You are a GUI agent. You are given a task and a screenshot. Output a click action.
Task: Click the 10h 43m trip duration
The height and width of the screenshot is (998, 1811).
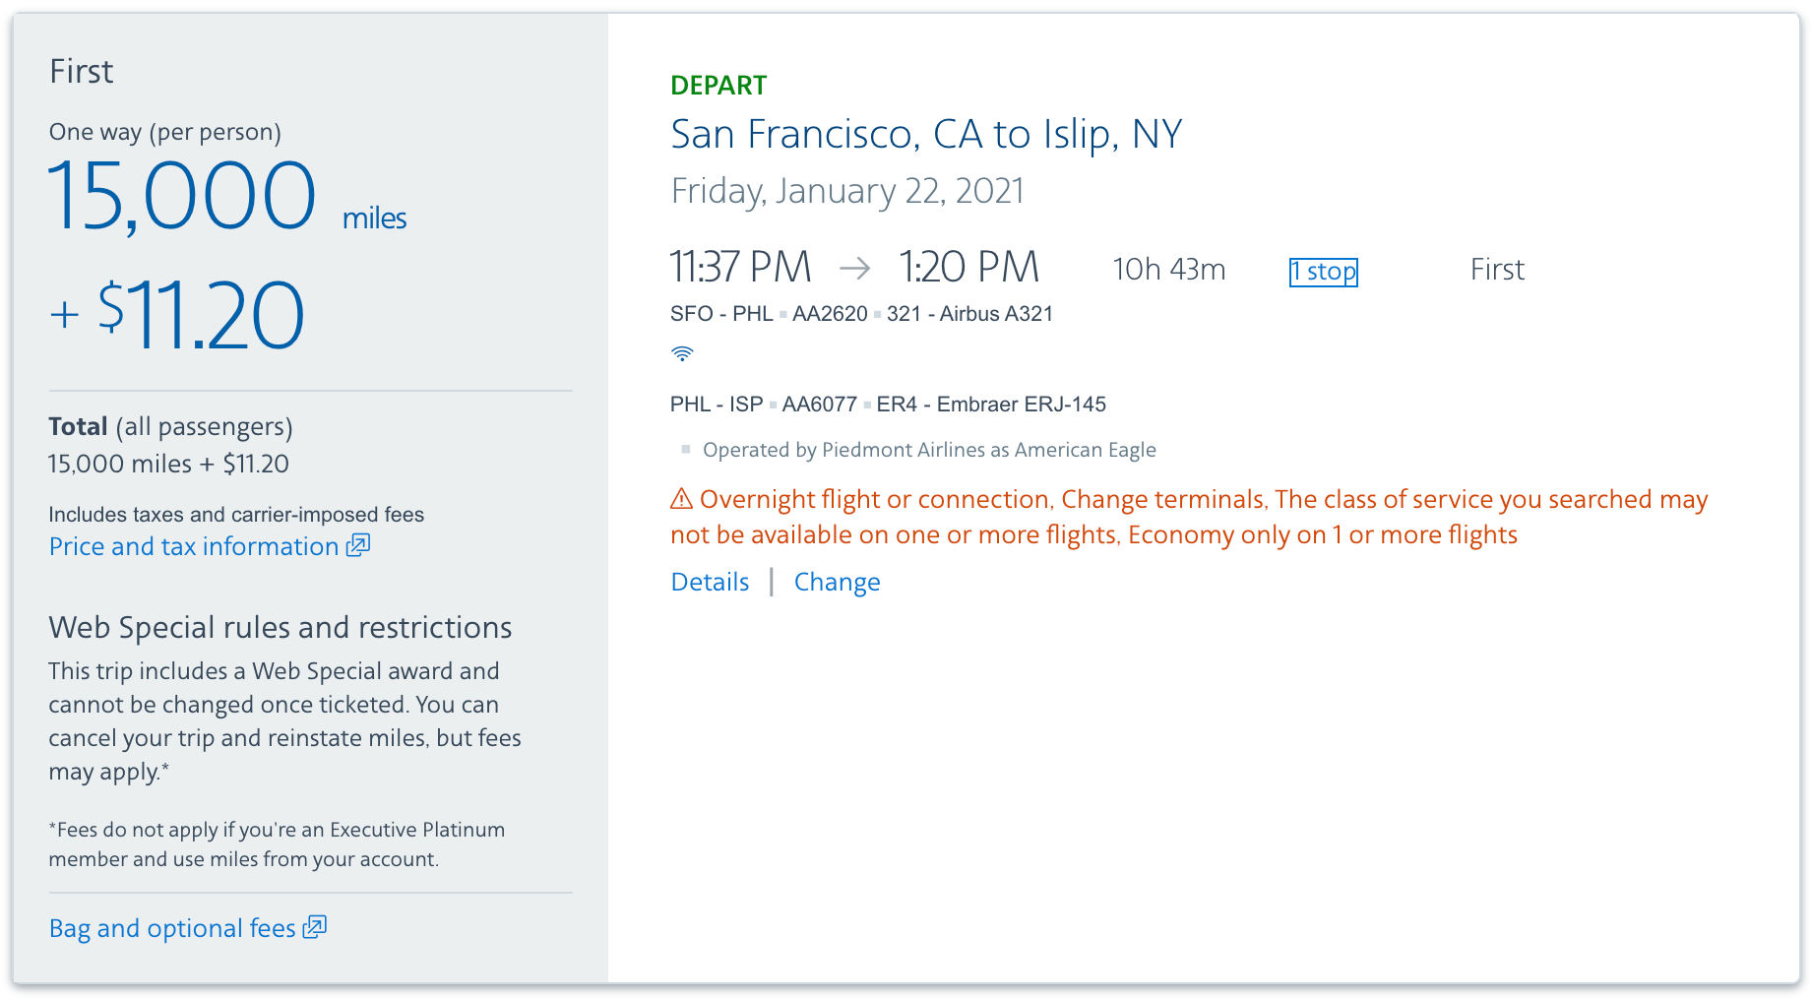[1168, 270]
